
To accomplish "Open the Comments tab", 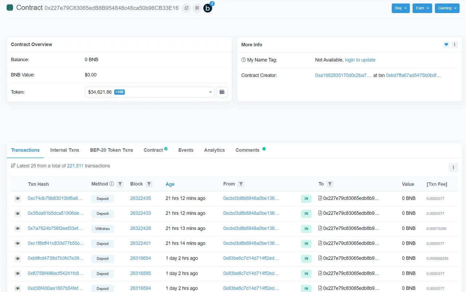I will point(250,150).
